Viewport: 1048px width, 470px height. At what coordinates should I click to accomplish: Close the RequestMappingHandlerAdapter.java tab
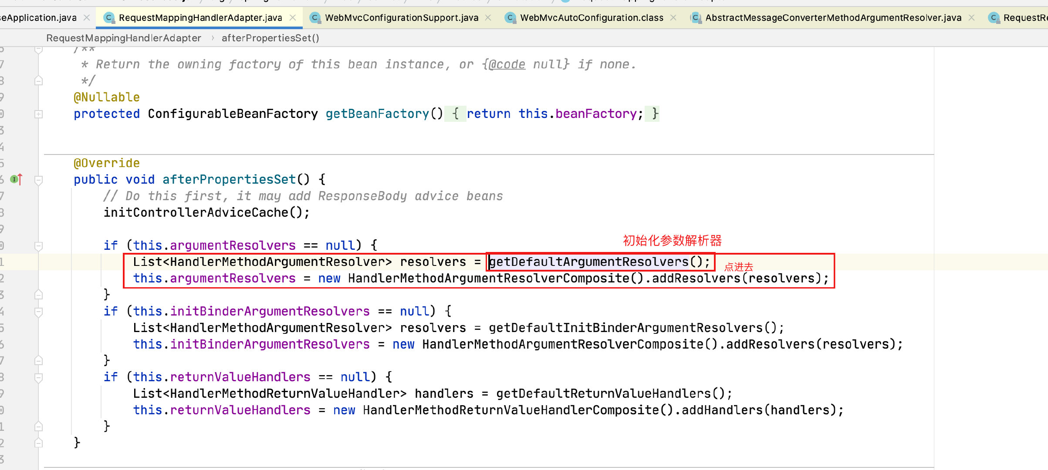pyautogui.click(x=293, y=17)
